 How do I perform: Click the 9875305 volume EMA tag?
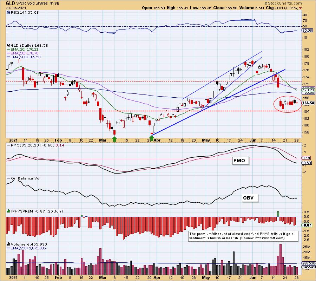(x=309, y=263)
